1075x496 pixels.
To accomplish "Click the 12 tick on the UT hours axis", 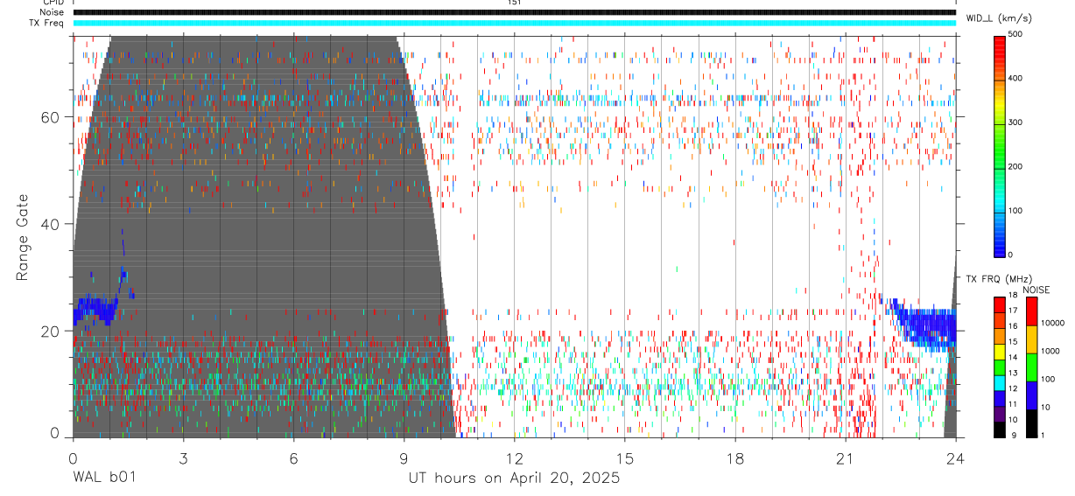I will click(514, 458).
